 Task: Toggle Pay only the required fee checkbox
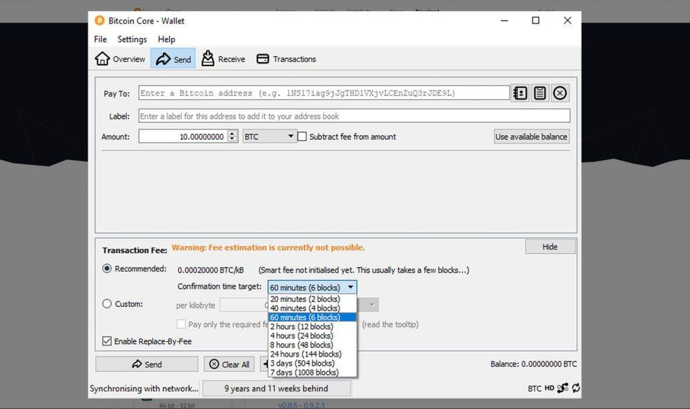coord(181,324)
